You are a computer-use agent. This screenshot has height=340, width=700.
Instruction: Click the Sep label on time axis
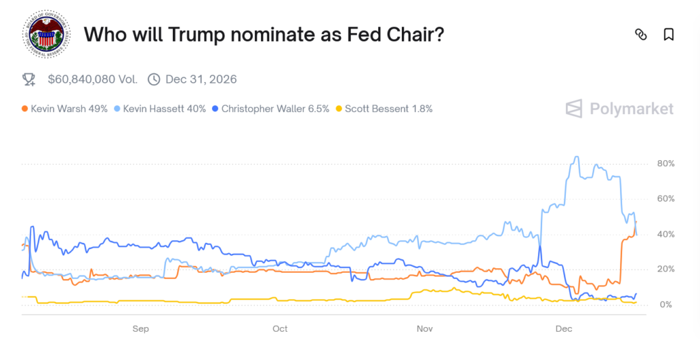pos(141,328)
